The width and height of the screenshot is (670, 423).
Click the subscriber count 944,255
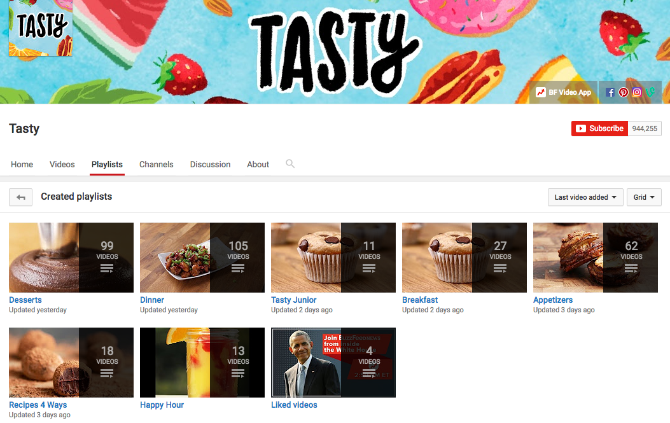tap(645, 128)
